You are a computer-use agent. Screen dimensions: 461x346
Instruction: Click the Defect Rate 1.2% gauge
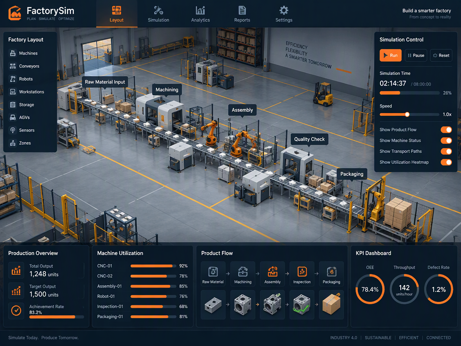(438, 289)
